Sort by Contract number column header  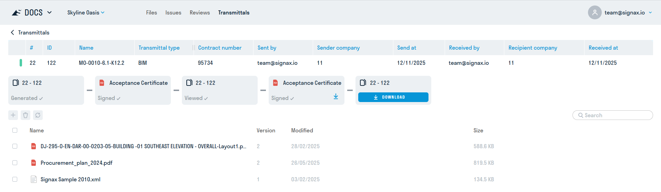(220, 48)
